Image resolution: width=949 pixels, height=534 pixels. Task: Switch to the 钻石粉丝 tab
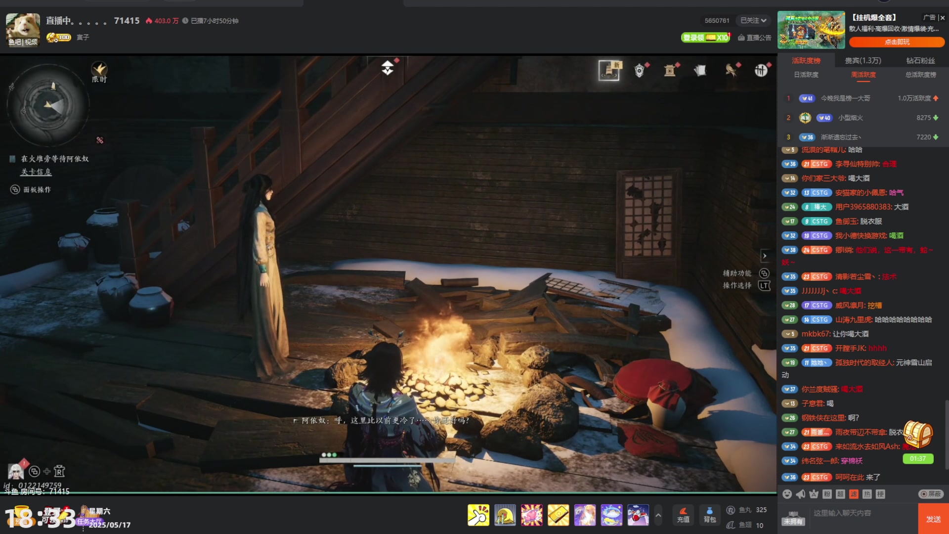920,60
